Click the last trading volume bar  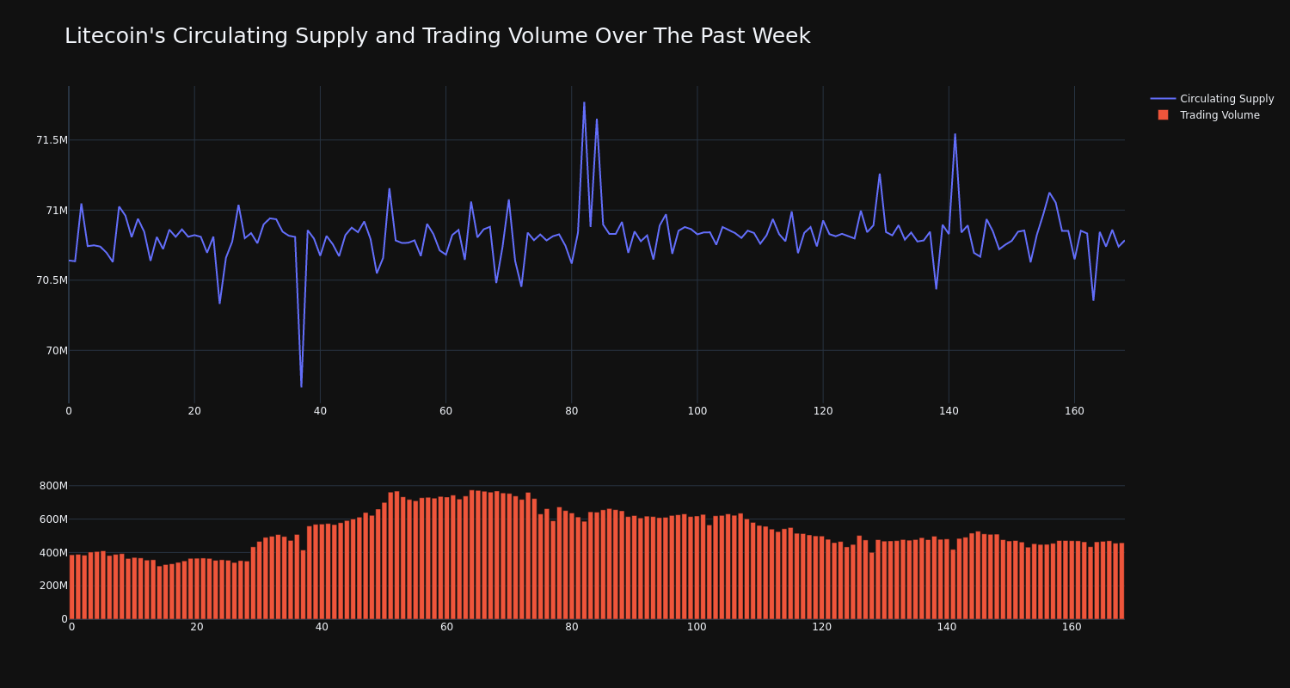pyautogui.click(x=1121, y=581)
